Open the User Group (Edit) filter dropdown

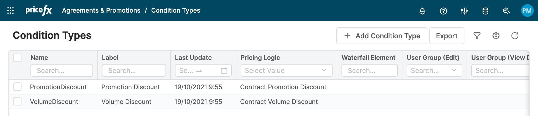pos(434,71)
